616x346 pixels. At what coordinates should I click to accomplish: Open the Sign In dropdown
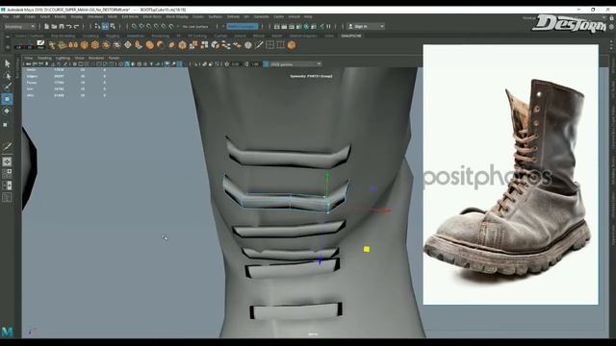(366, 26)
